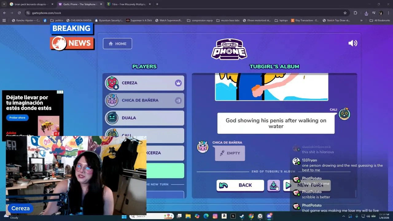The image size is (393, 221).
Task: Click the crown icon next to CEREZA
Action: click(x=178, y=83)
